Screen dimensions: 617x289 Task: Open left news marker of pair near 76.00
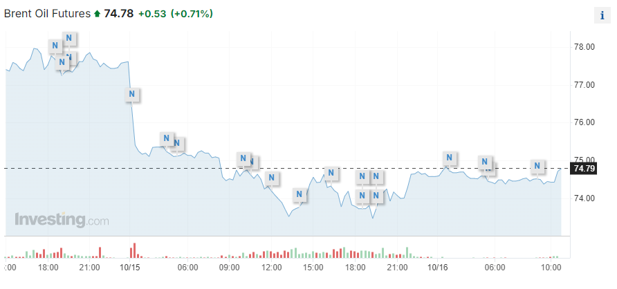click(x=166, y=138)
